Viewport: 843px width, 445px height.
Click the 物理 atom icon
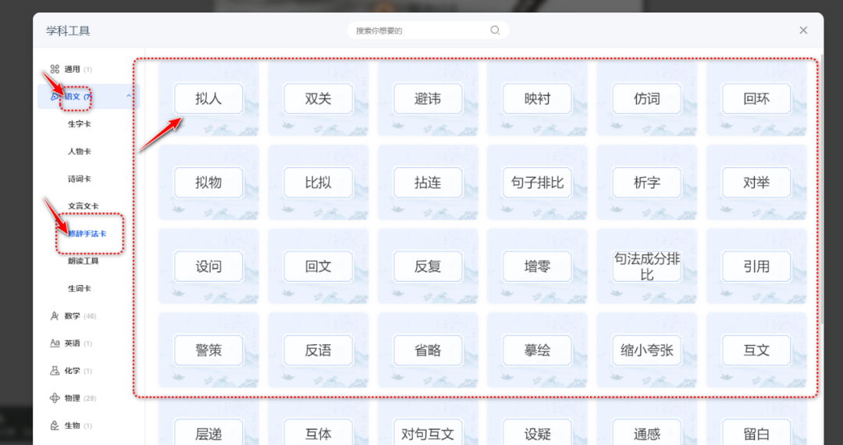(55, 398)
